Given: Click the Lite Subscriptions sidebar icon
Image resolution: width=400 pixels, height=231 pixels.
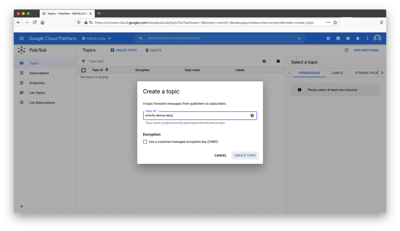Looking at the screenshot, I should (22, 102).
